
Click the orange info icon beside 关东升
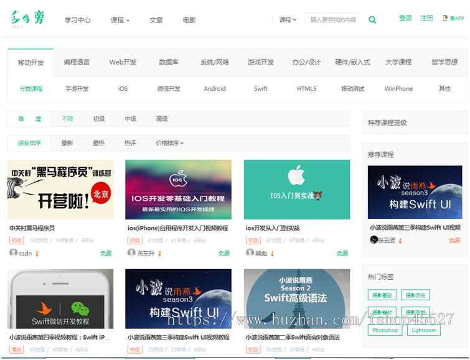(160, 254)
